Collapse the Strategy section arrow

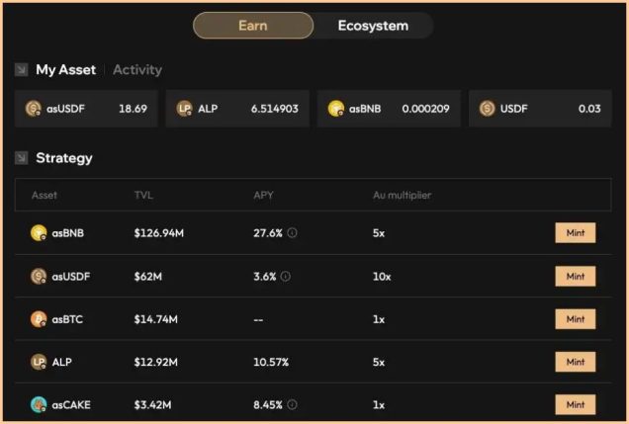click(x=21, y=158)
